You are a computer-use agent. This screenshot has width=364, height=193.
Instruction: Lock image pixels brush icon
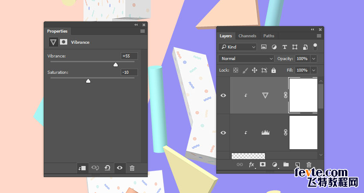245,70
